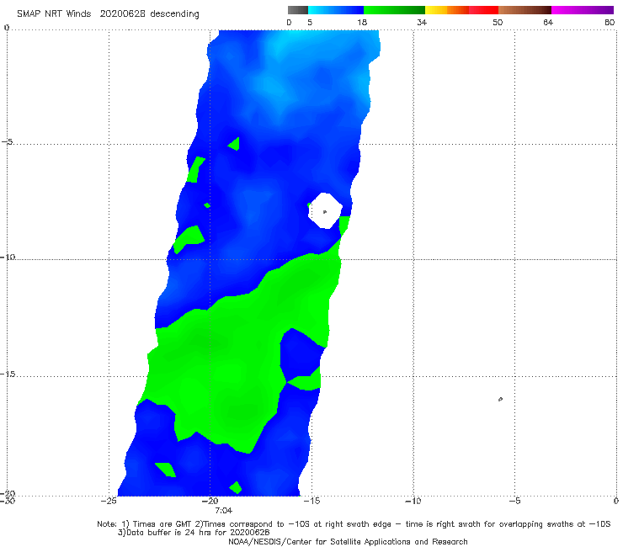623x547 pixels.
Task: Click the note 'Data buffer is 24 hrs'
Action: (169, 533)
